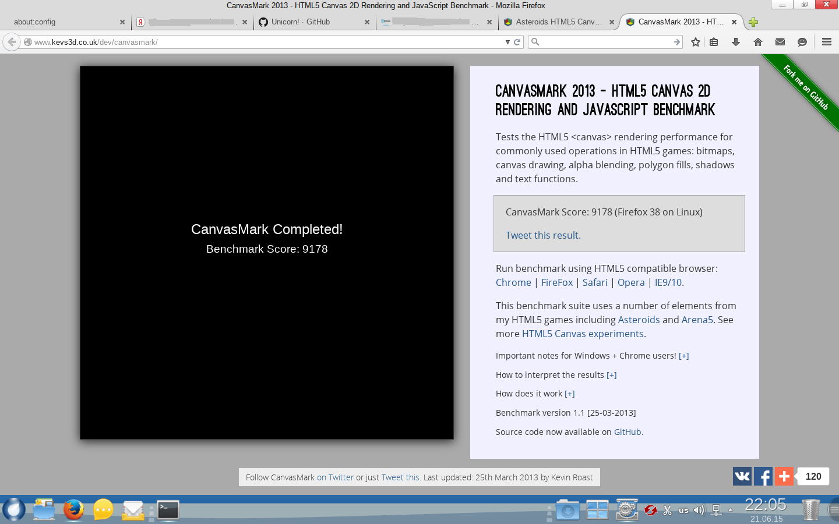This screenshot has height=524, width=839.
Task: Bookmark this page with the star icon
Action: (x=695, y=42)
